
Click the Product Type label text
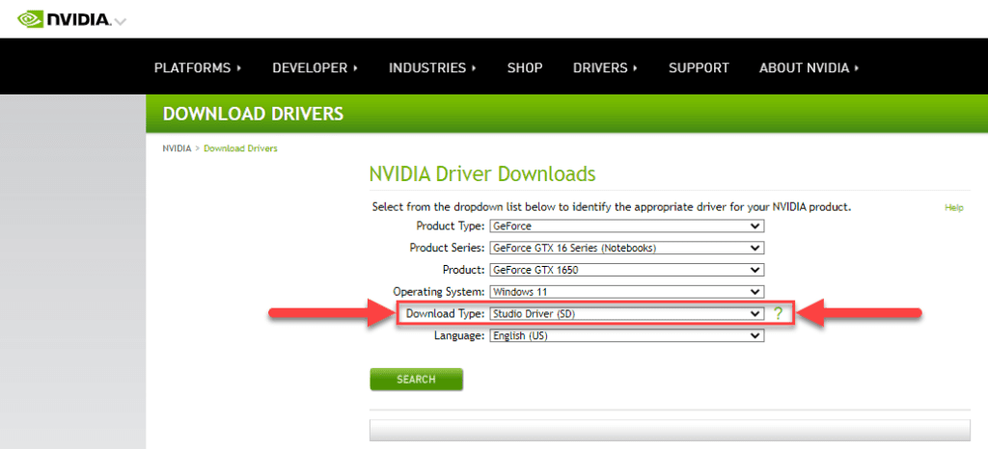pos(451,225)
